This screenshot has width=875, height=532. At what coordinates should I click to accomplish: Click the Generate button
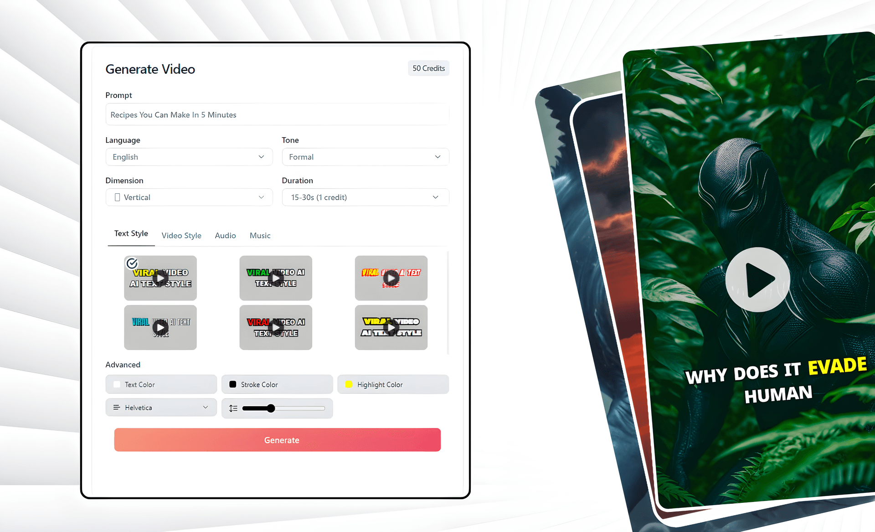click(x=280, y=440)
